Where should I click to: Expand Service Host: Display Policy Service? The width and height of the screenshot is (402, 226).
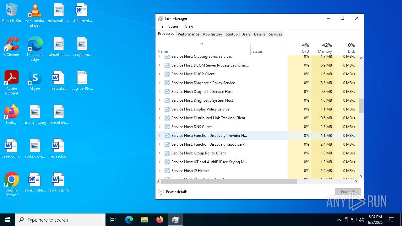click(159, 109)
